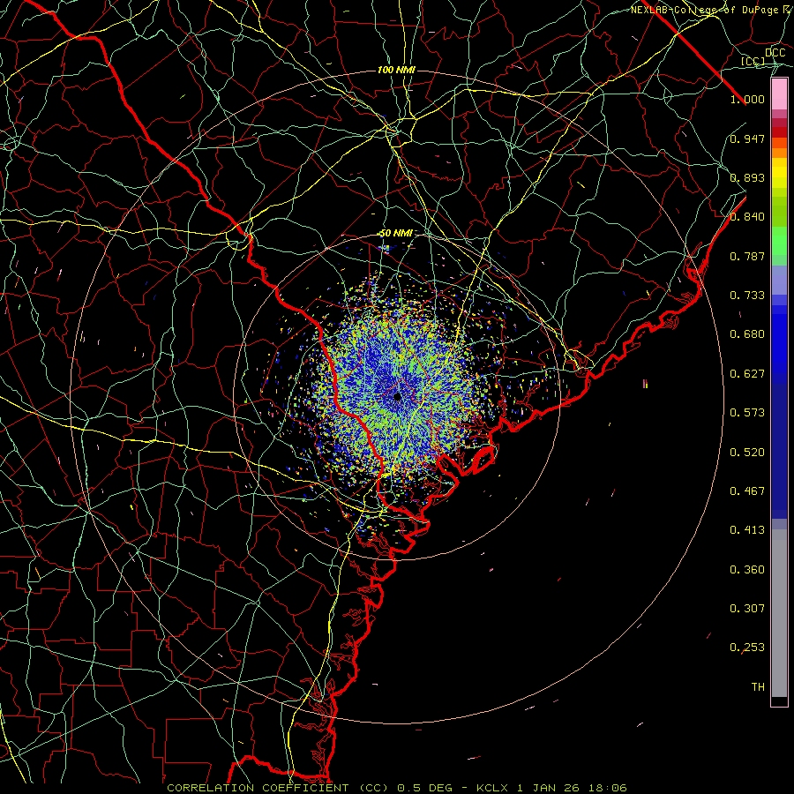
Task: Click the 0.840 scale value
Action: [x=747, y=217]
